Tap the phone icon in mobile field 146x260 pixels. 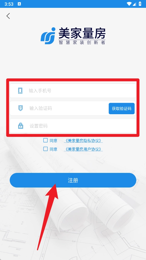pos(20,91)
